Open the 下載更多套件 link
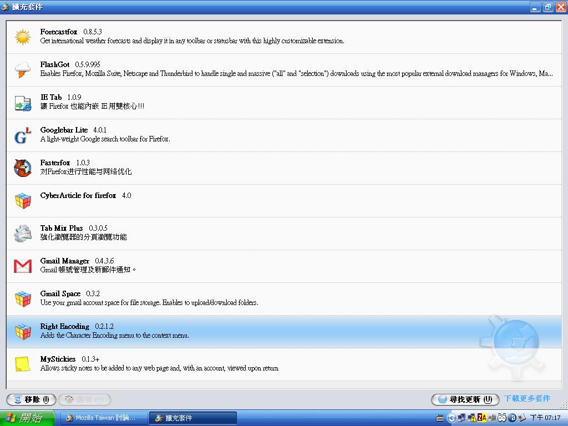This screenshot has height=426, width=568. tap(527, 399)
